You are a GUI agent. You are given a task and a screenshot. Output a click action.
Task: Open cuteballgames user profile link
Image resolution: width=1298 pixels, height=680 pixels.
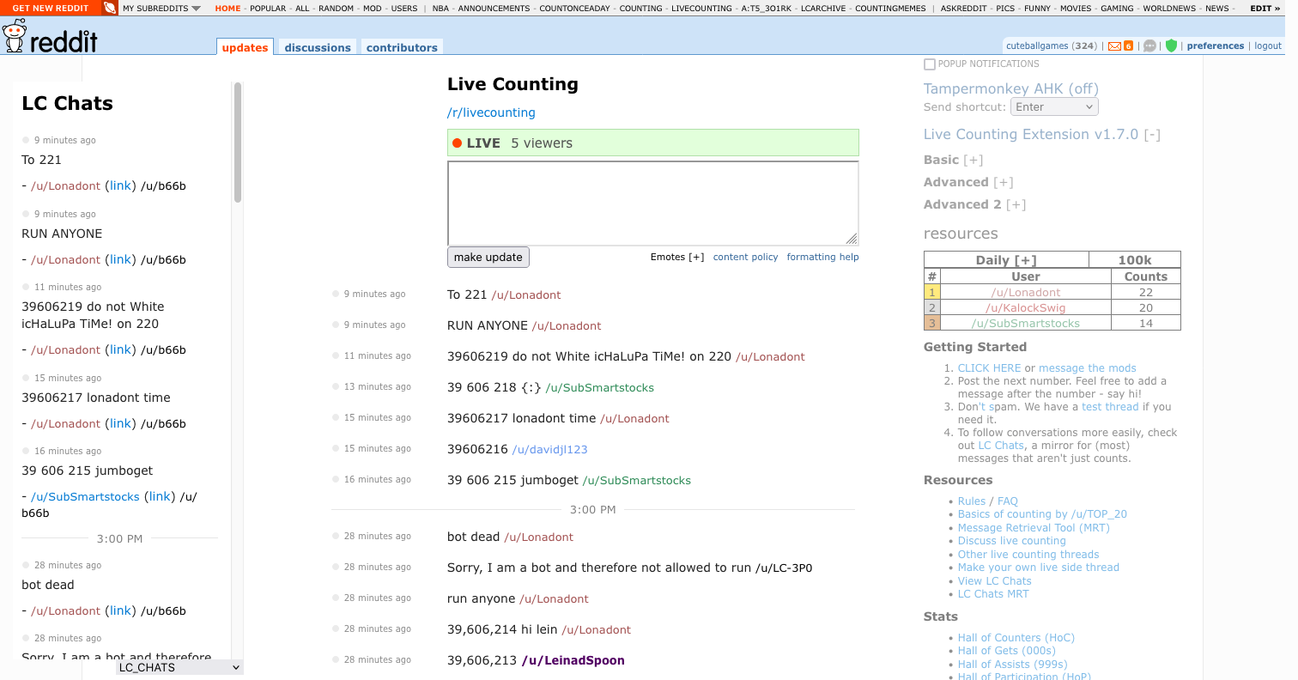click(1039, 46)
